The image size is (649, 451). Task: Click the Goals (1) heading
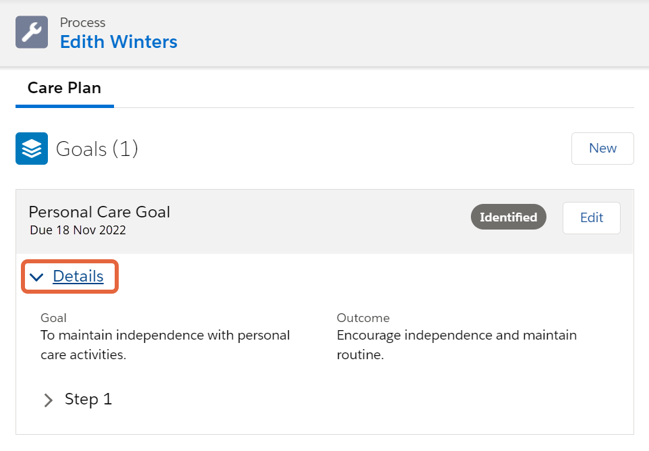click(x=97, y=149)
